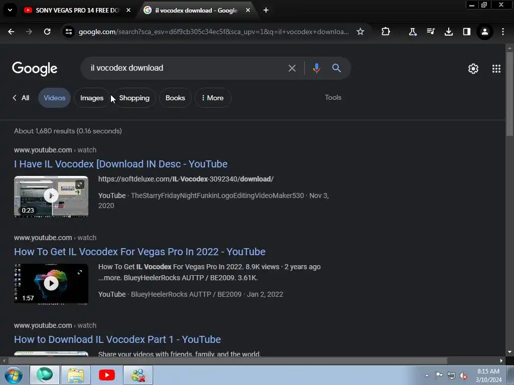Close the il vocodex download tab

pyautogui.click(x=248, y=10)
